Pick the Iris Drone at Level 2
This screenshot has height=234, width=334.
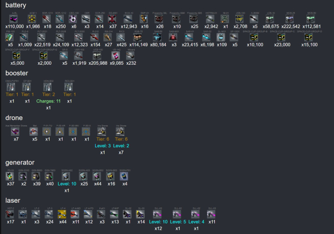[x=121, y=132]
